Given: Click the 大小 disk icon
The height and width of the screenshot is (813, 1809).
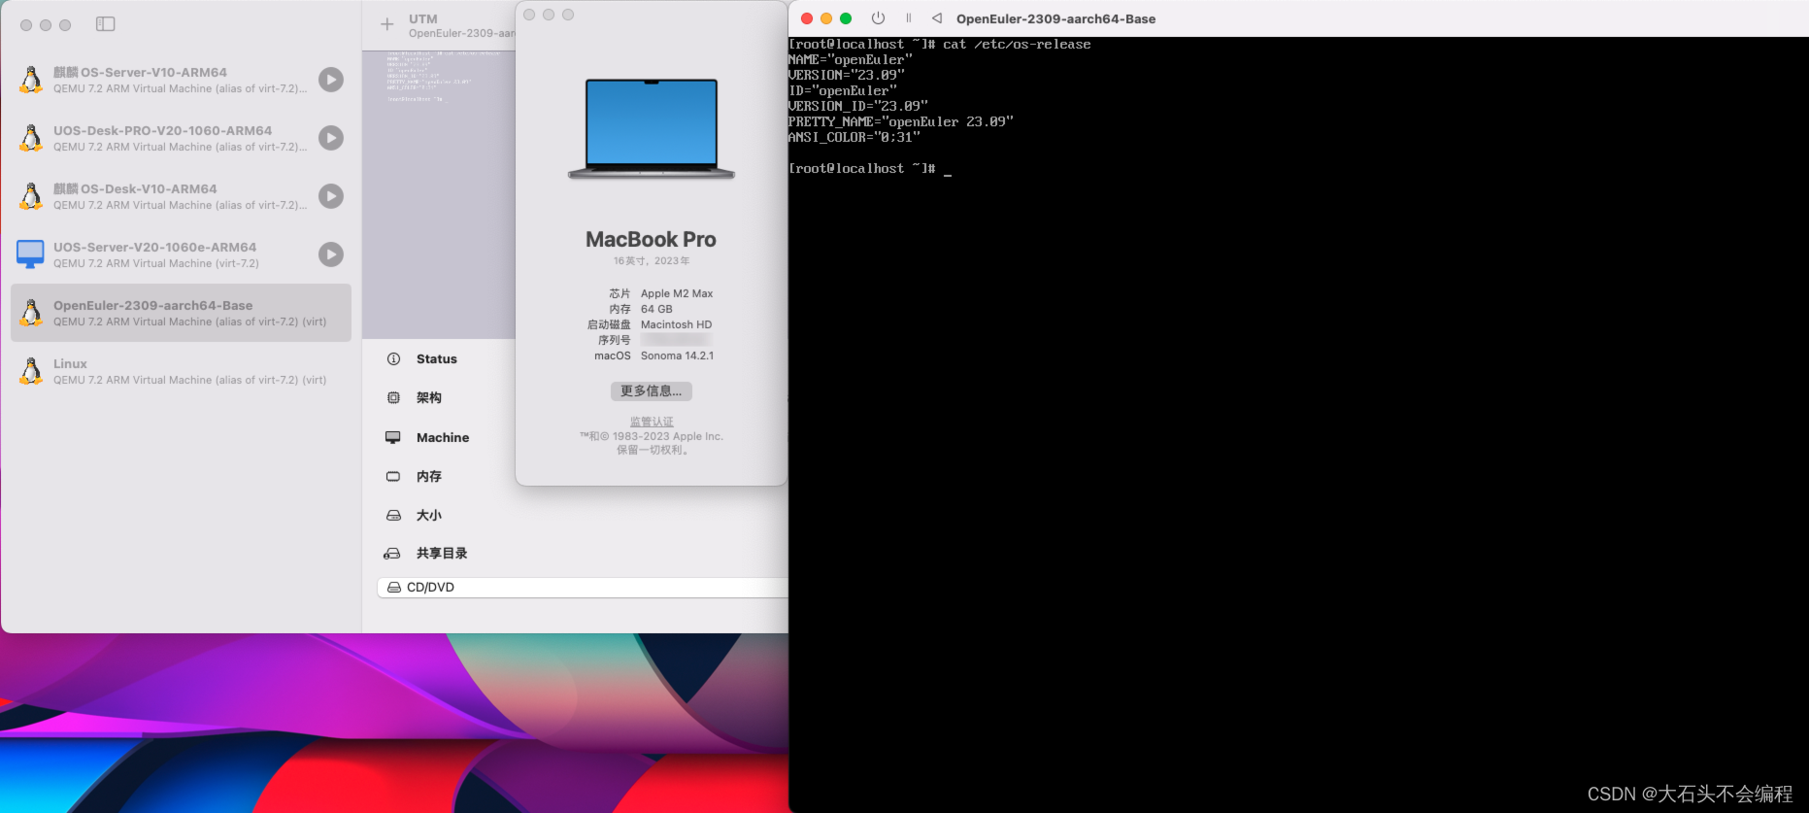Looking at the screenshot, I should [393, 515].
